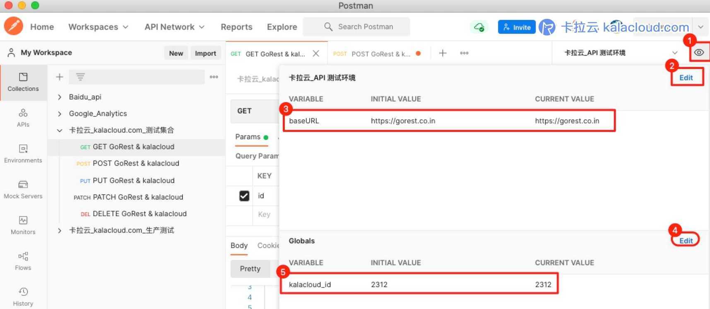Expand the 卡拉云_kalacloud.com_生产测试 collection

tap(60, 230)
